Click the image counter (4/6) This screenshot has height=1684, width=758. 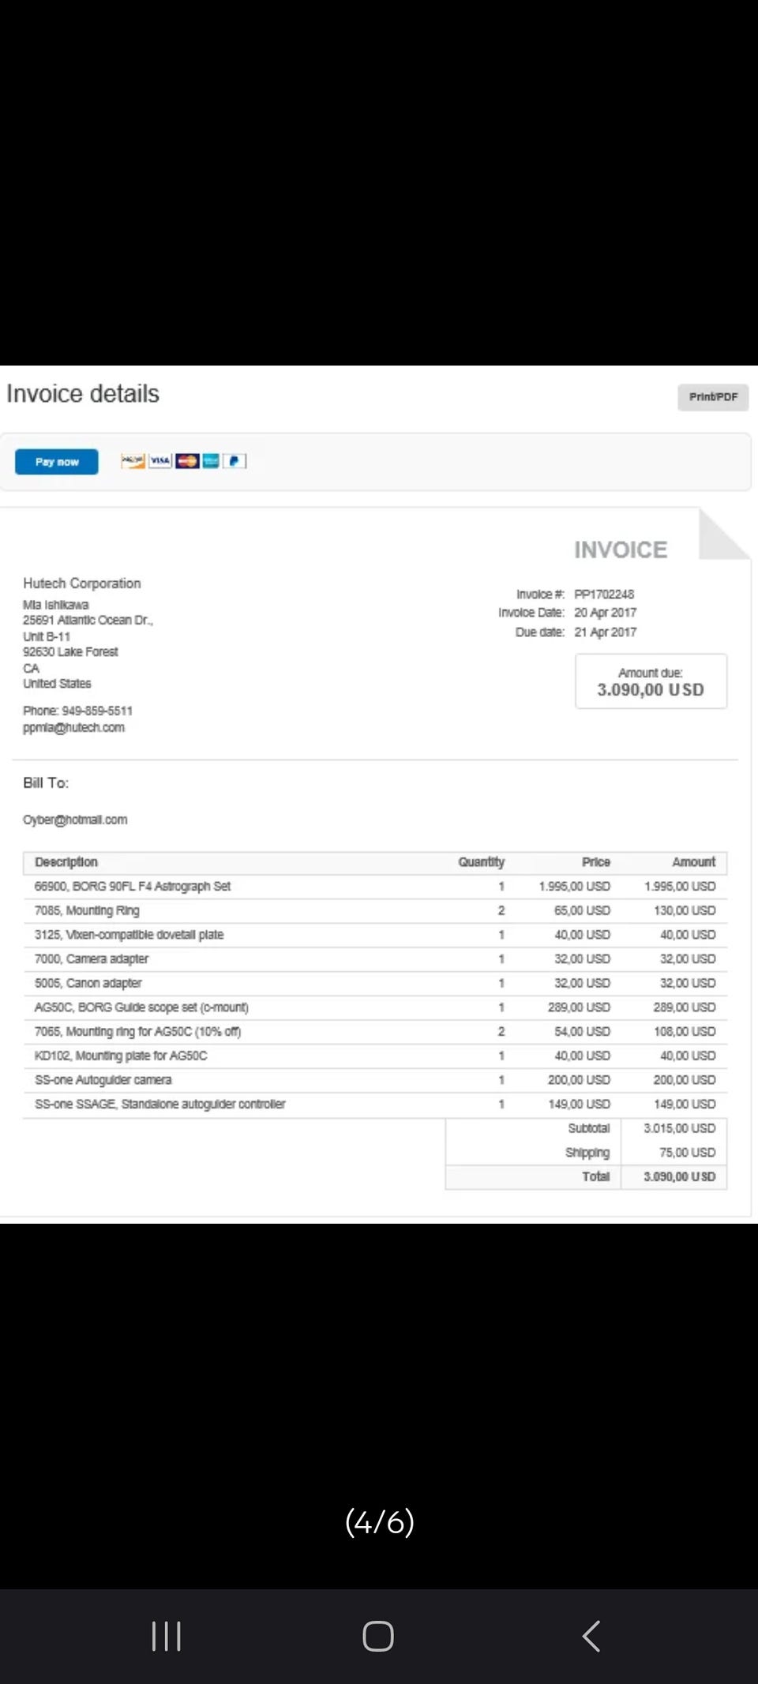click(379, 1521)
